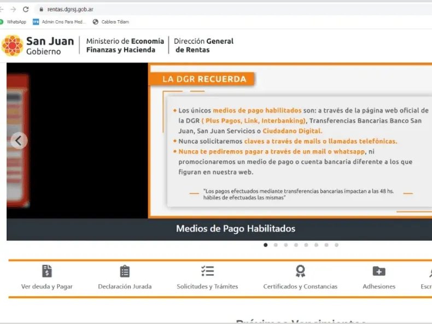Reload the page with browser refresh icon
This screenshot has height=324, width=432.
[x=26, y=9]
